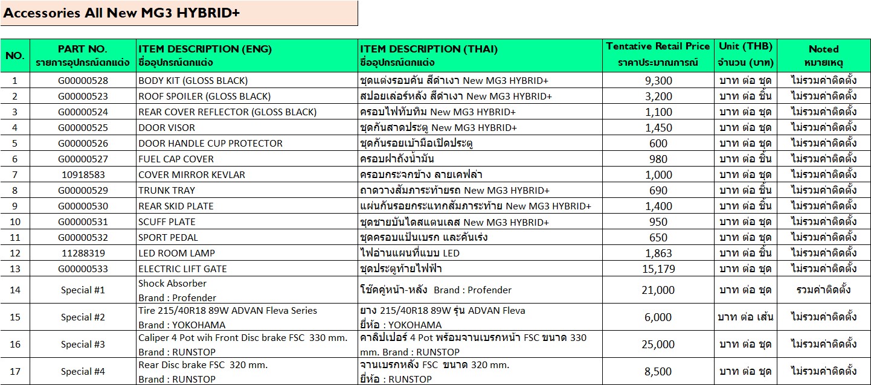
Task: Click the 'REAR SKID PLATE' cell
Action: (248, 206)
